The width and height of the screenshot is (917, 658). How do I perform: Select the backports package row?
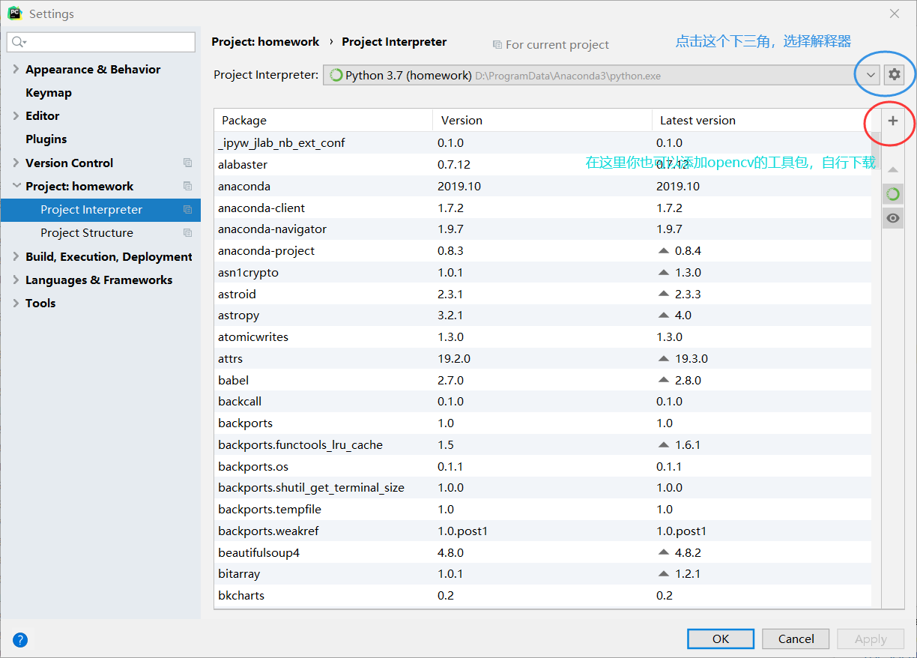point(542,423)
